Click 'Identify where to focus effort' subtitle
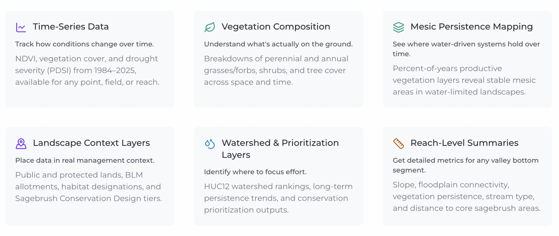This screenshot has height=236, width=559. point(255,172)
